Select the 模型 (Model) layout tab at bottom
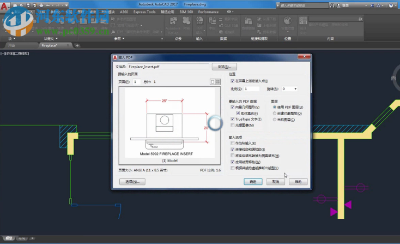Screen dimensions: 400x244 click(9, 238)
